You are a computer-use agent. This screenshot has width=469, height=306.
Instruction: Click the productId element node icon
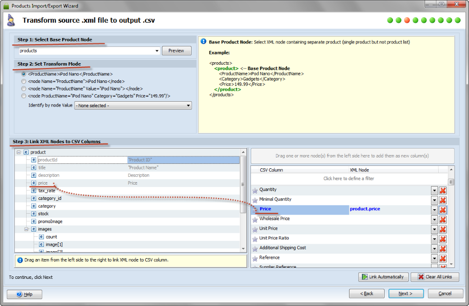click(34, 160)
